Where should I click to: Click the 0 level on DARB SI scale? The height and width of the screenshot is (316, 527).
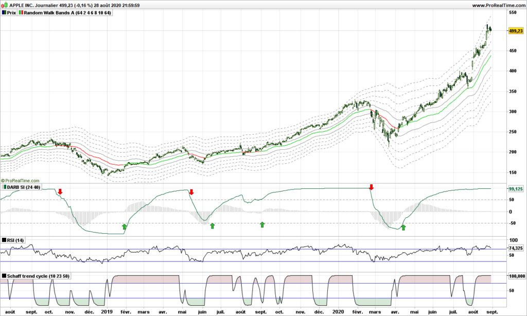(511, 212)
